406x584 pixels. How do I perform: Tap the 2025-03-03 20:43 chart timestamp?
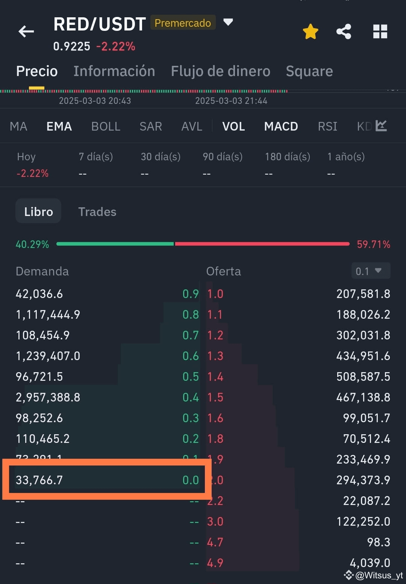coord(95,100)
